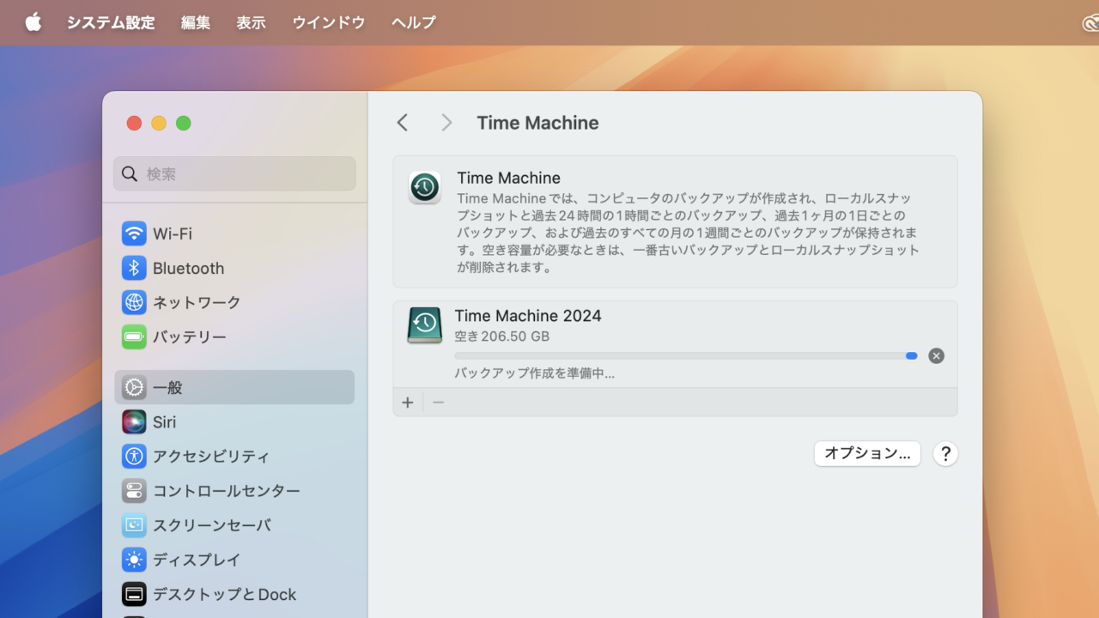Focus the 検索 search field
The height and width of the screenshot is (618, 1099).
[234, 173]
